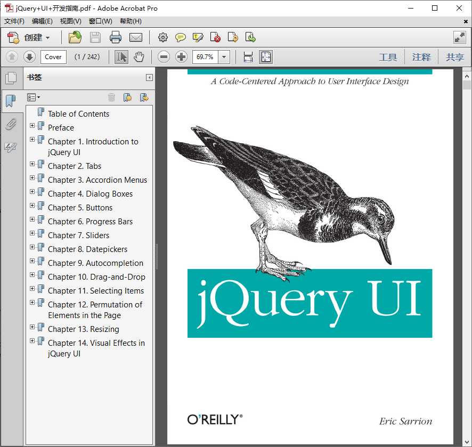472x447 pixels.
Task: Open the zoom level dropdown
Action: tap(224, 57)
